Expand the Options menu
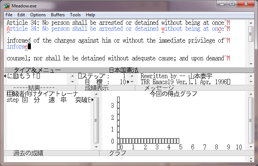The image size is (258, 166). tap(38, 15)
